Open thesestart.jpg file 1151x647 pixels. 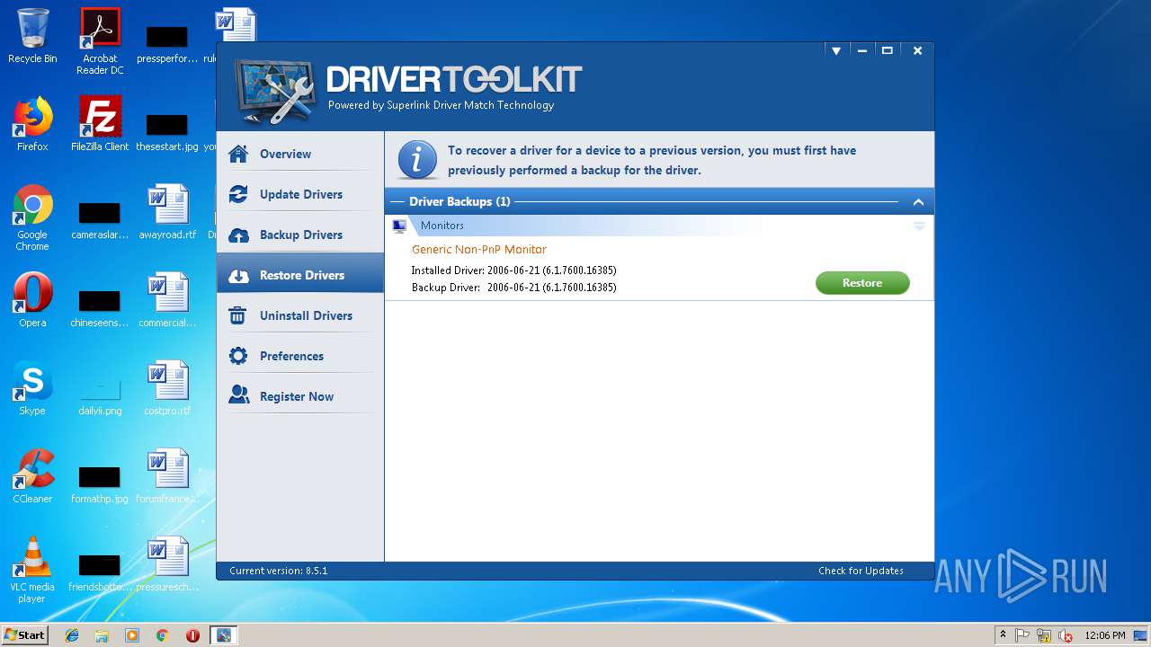click(167, 132)
